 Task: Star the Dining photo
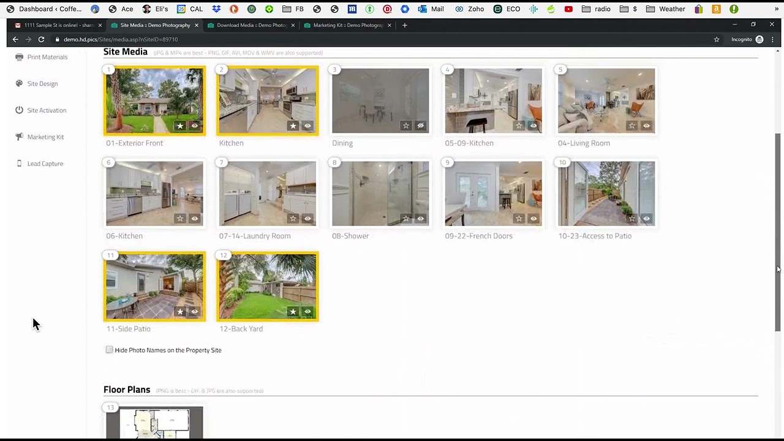click(405, 126)
